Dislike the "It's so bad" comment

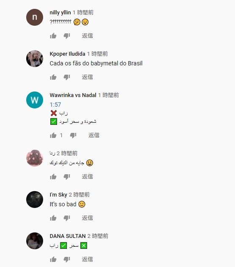coord(67,218)
